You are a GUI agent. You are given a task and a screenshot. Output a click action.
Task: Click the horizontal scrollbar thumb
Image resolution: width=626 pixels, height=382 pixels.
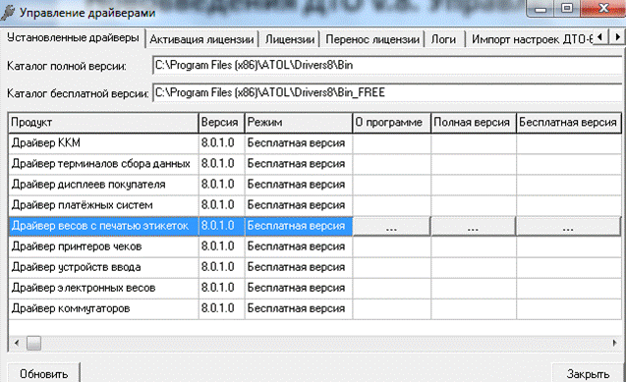click(34, 343)
